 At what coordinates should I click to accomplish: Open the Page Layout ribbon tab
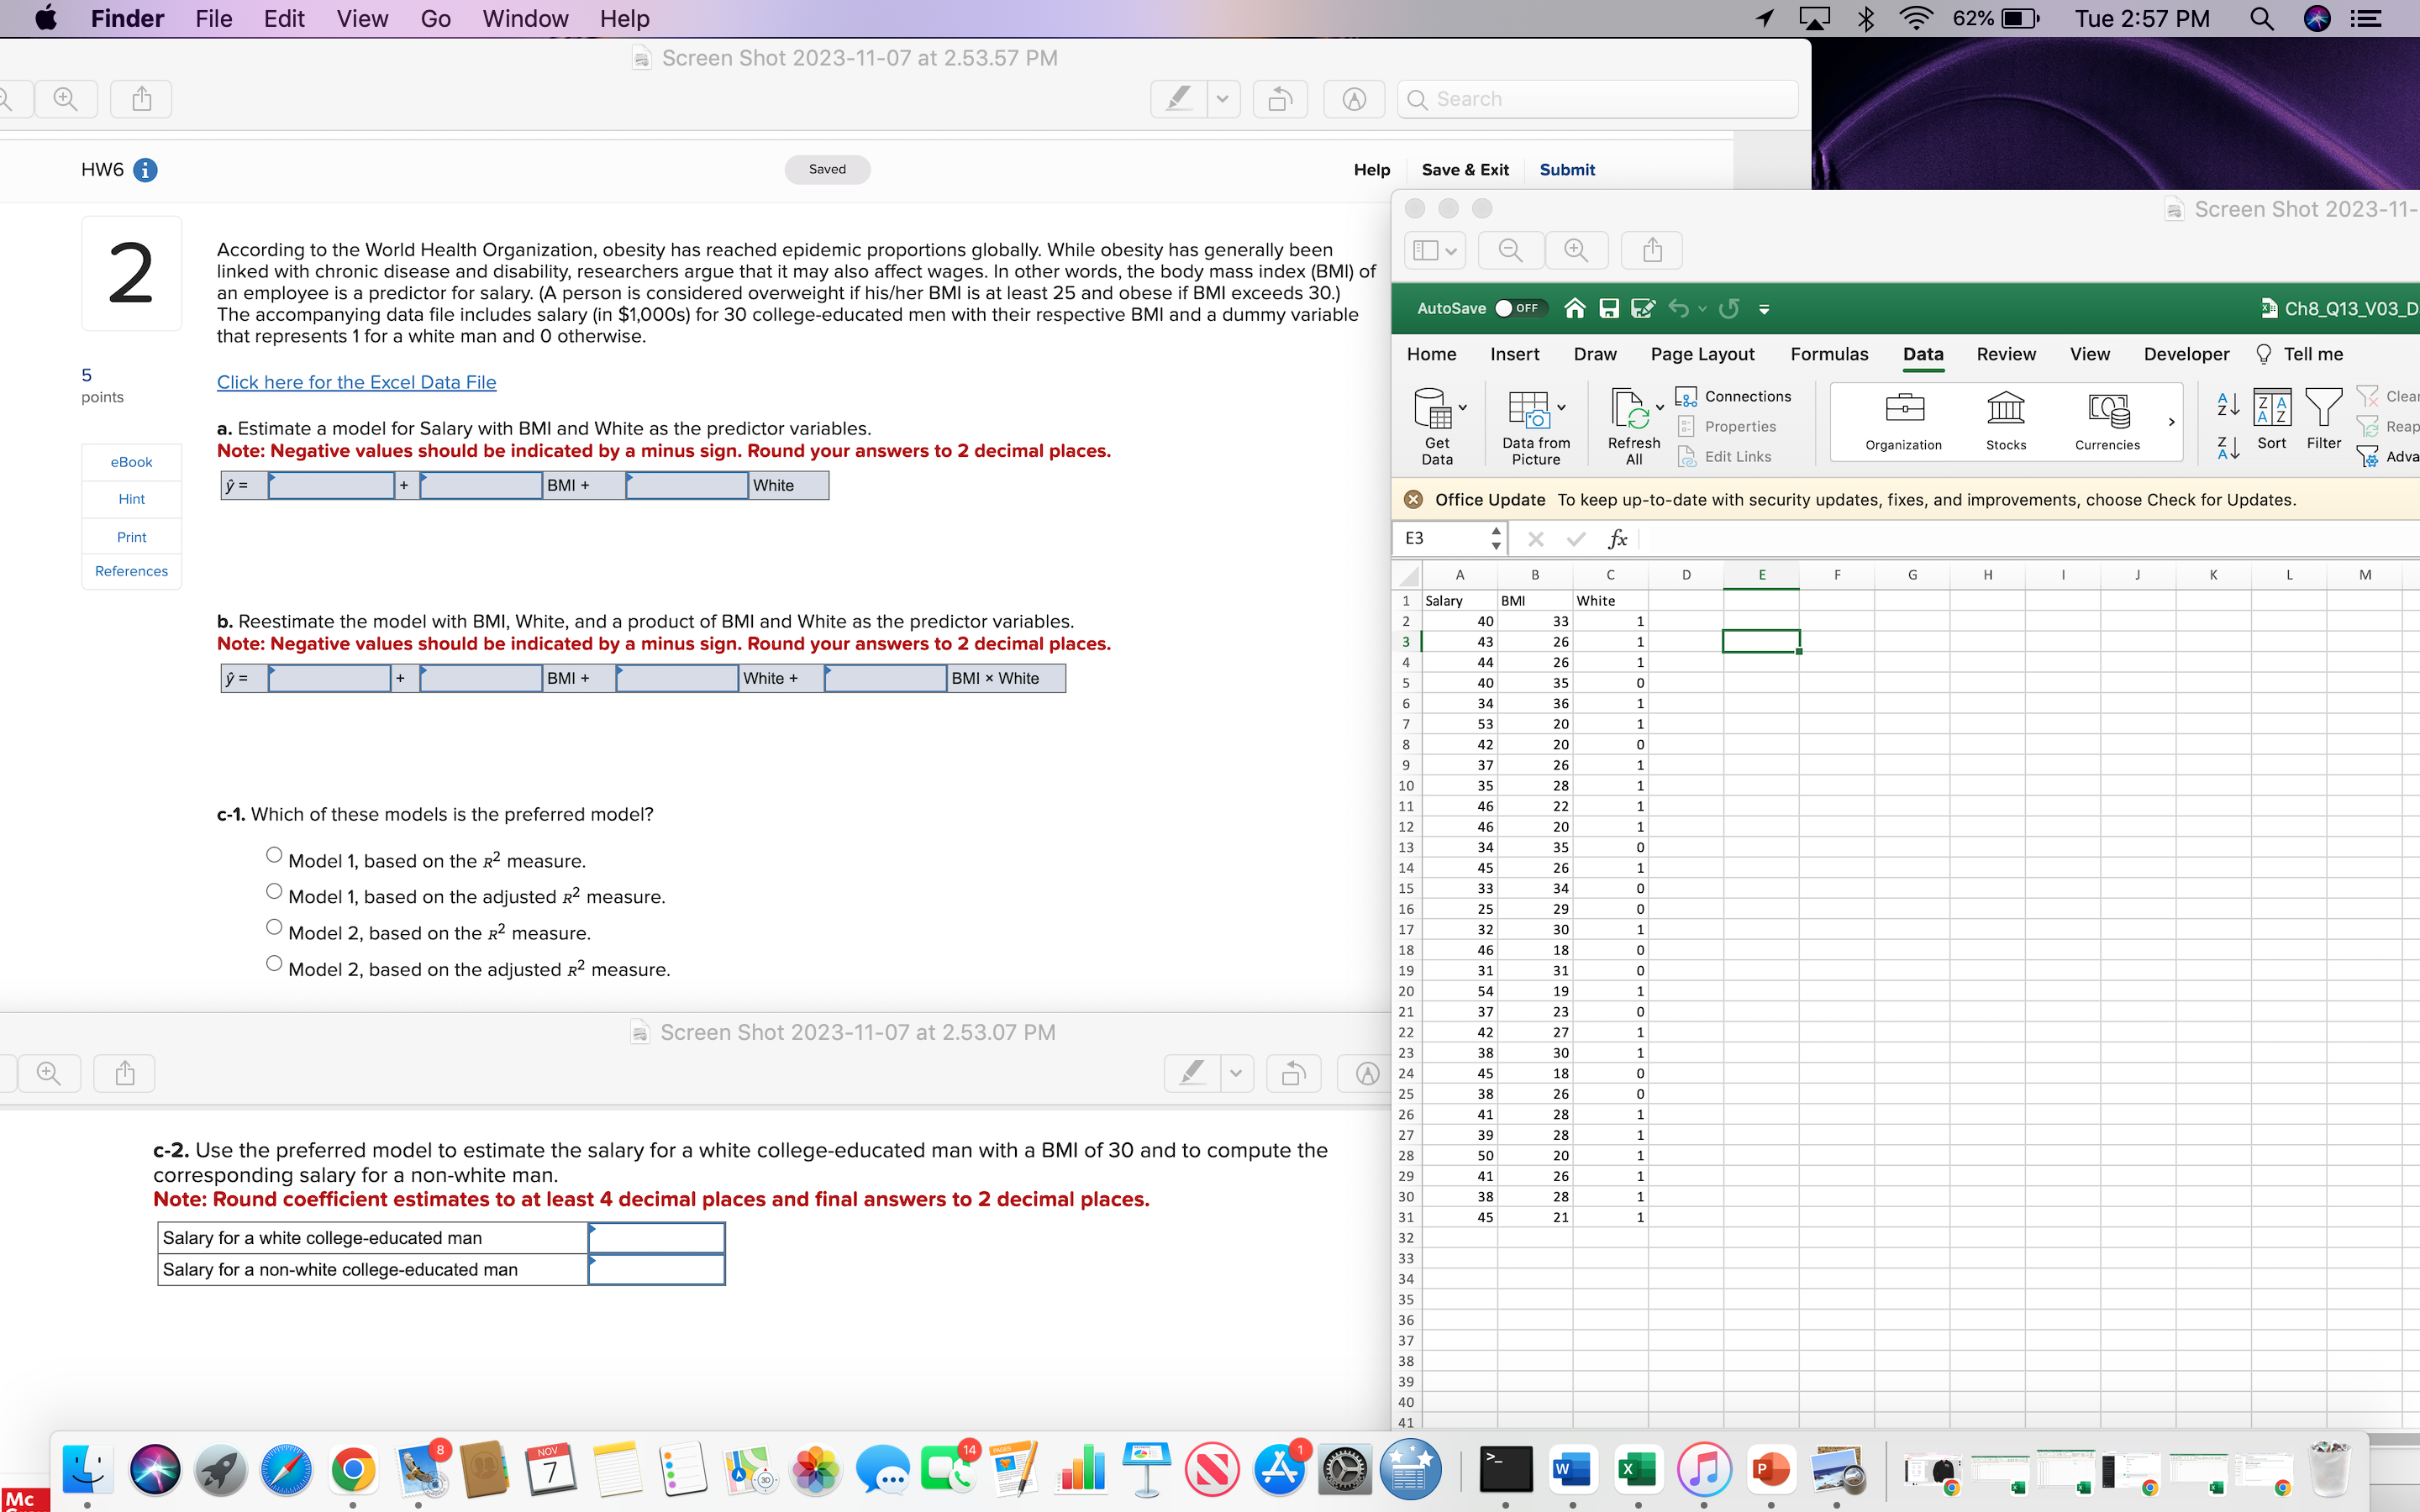[x=1702, y=354]
